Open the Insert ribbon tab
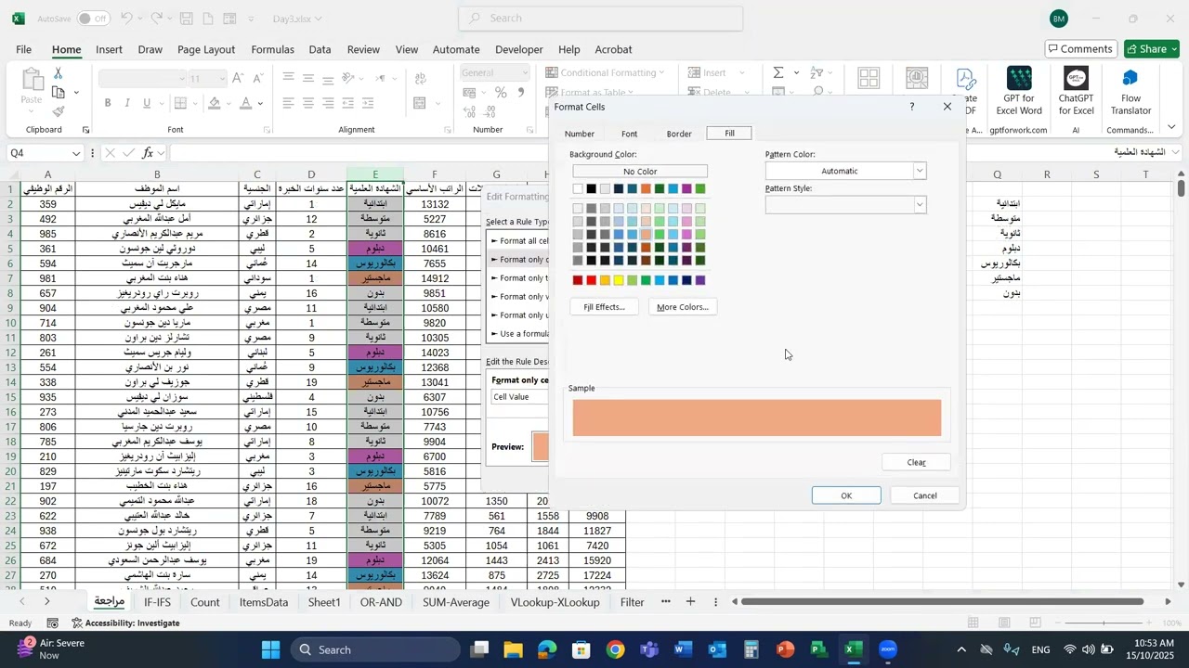 (109, 49)
